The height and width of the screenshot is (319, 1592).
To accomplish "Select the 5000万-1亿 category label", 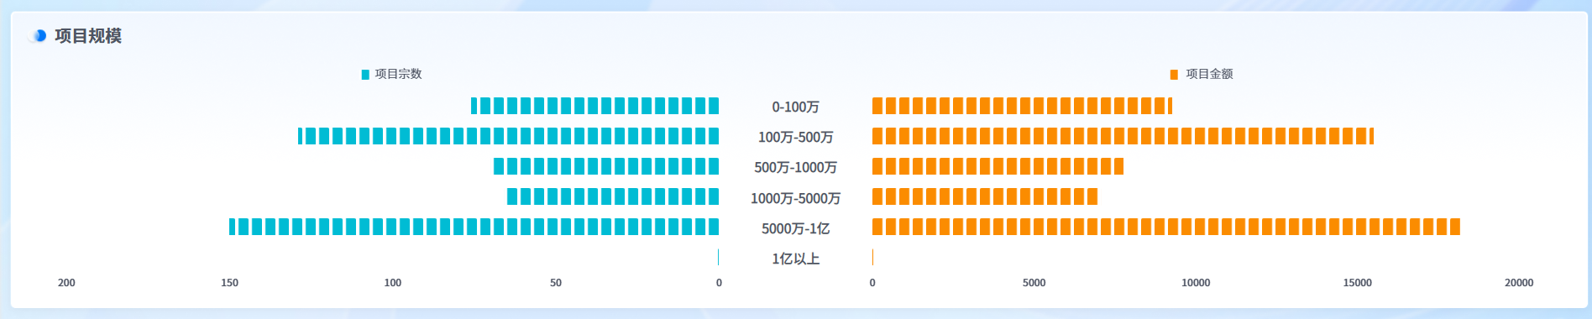I will [795, 228].
